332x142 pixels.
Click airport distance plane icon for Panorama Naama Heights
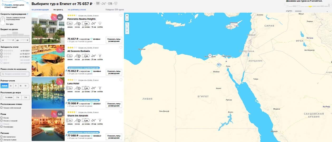coord(94,24)
